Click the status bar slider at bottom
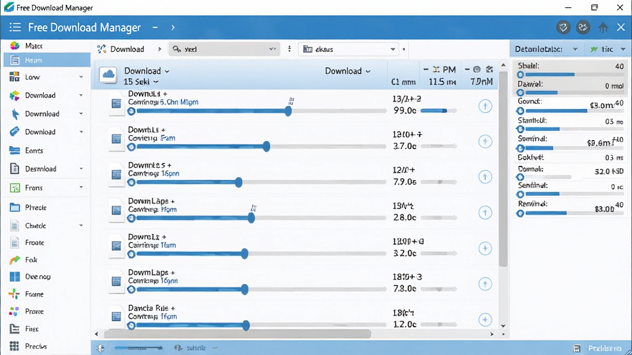632x355 pixels. click(138, 348)
